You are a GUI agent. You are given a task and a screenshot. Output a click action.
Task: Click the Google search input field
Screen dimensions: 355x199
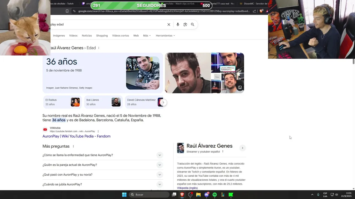coord(108,25)
